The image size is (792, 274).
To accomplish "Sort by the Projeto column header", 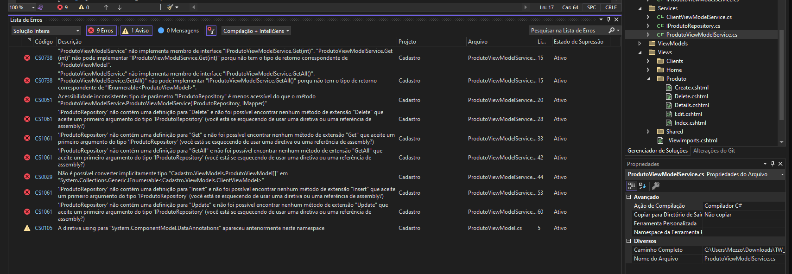I will pyautogui.click(x=431, y=41).
